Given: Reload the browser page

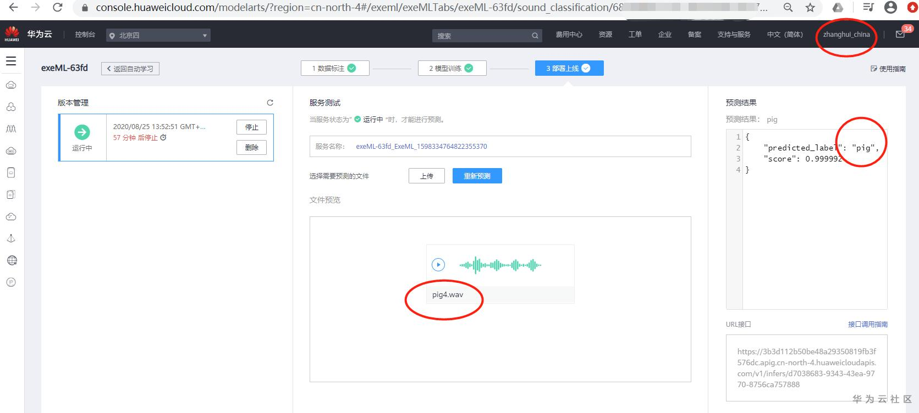Looking at the screenshot, I should pyautogui.click(x=57, y=7).
